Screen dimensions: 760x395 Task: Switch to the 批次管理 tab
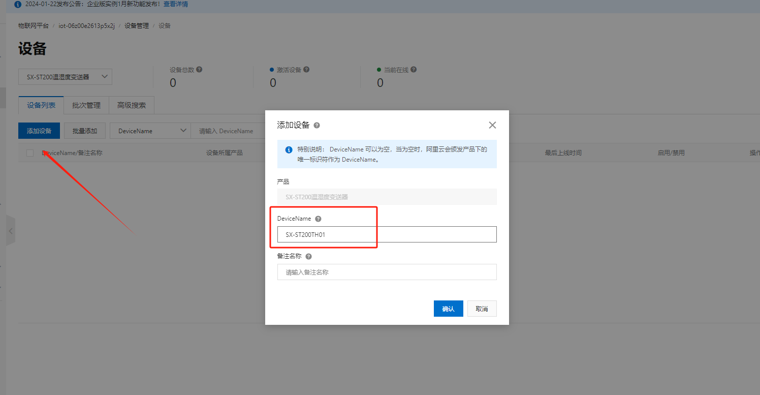[86, 105]
